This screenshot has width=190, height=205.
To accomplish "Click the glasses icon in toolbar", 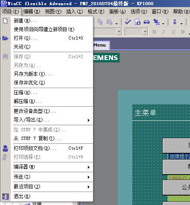I will click(x=146, y=22).
